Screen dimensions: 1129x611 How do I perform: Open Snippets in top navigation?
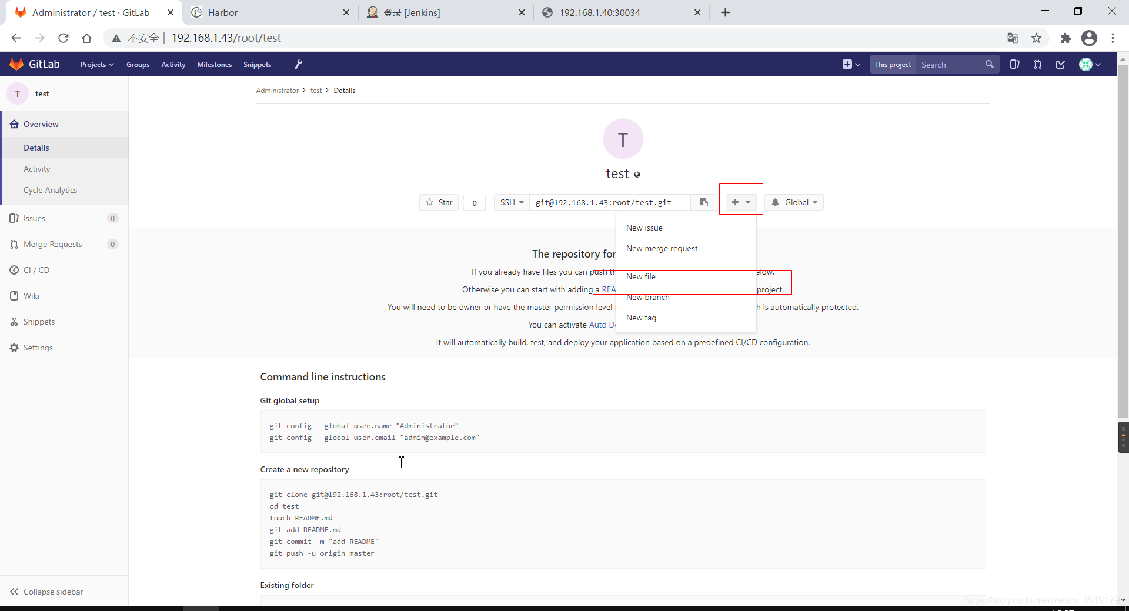tap(258, 65)
